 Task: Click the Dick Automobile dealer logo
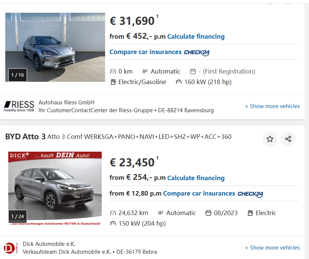[x=9, y=248]
